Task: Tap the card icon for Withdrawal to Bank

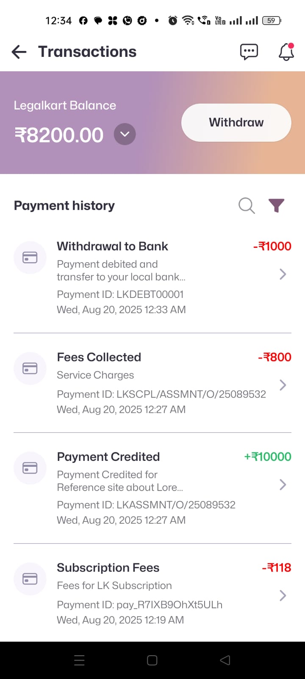Action: [30, 257]
